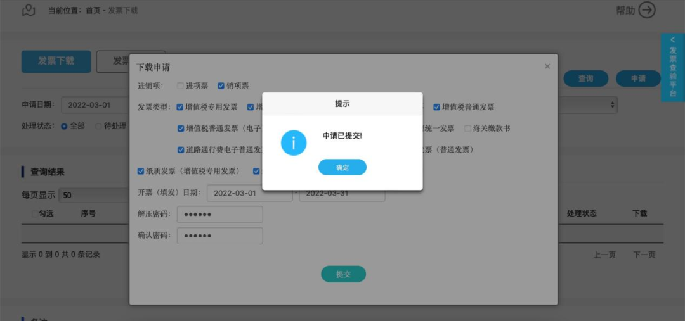
Task: Confirm the prompt with 确定 button
Action: [342, 167]
